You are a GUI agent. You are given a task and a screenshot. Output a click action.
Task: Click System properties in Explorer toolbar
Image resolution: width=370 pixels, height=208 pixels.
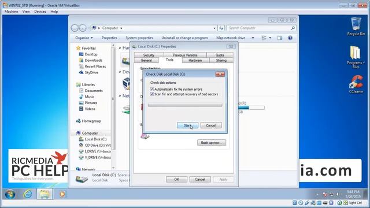(x=139, y=38)
